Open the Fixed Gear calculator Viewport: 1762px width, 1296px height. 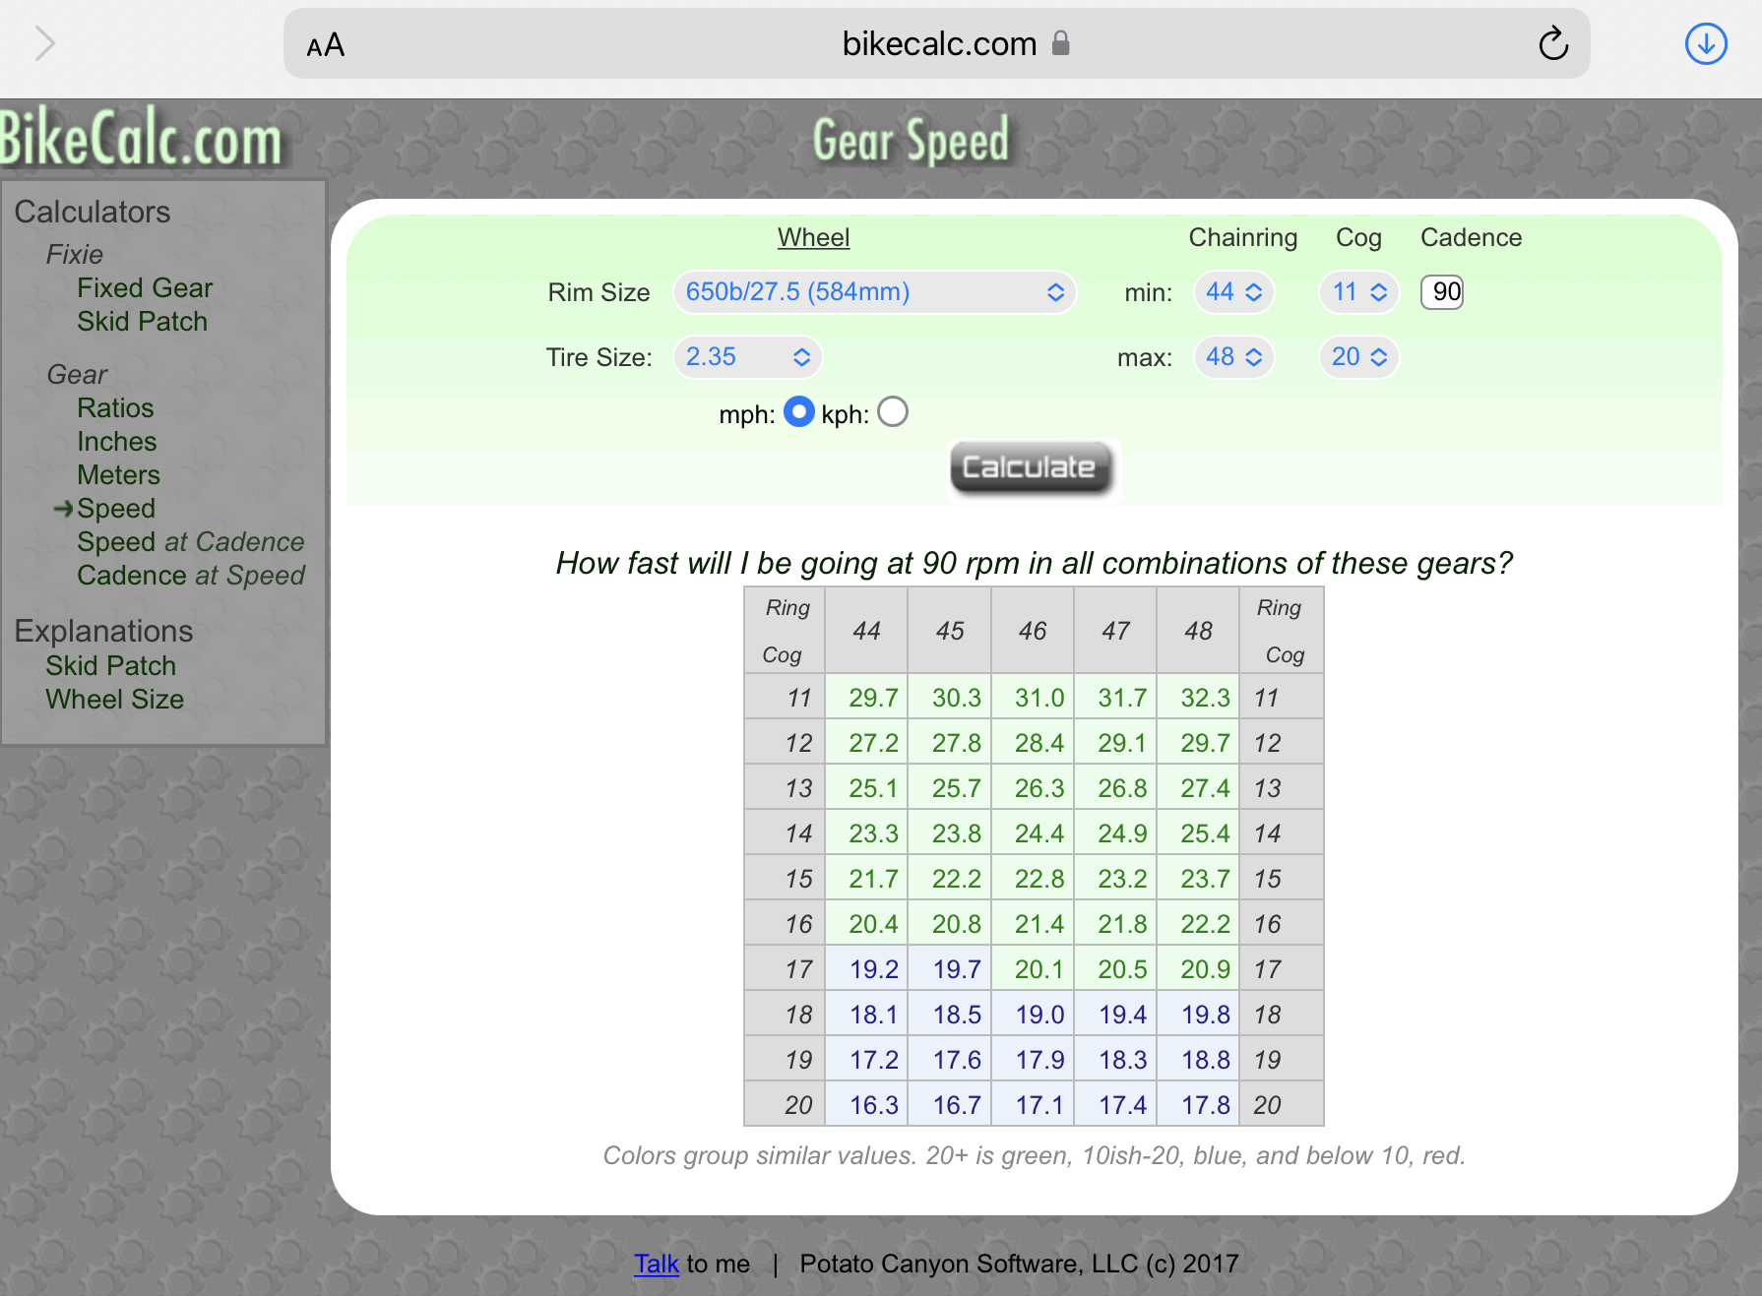tap(145, 288)
